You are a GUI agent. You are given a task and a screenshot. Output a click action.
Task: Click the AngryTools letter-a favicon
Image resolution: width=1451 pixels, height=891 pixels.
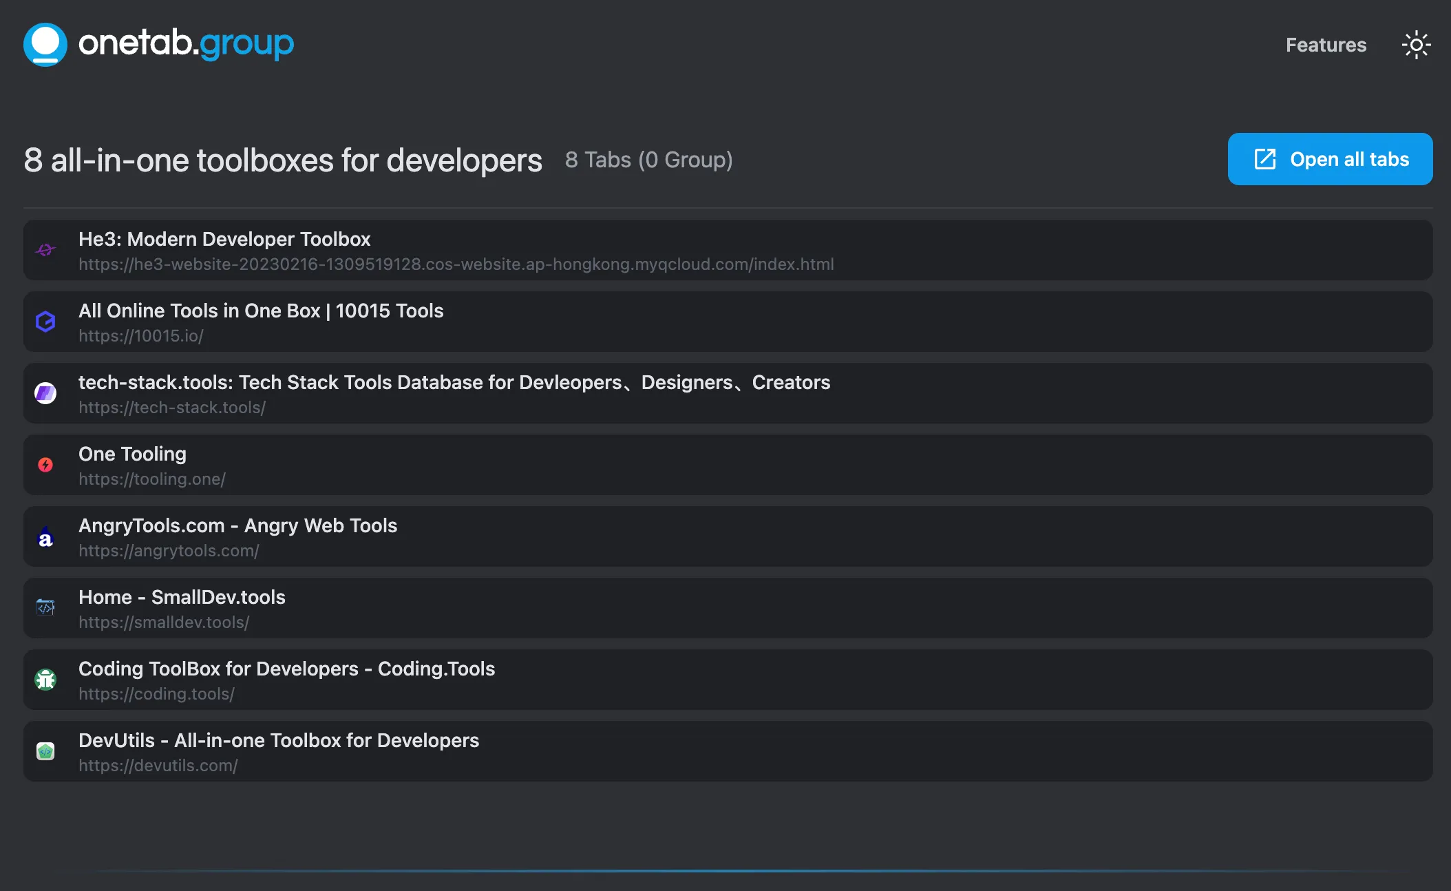coord(45,538)
